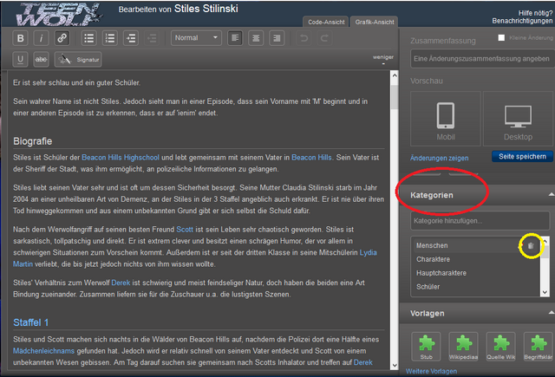Click Seite speichern button
This screenshot has height=377, width=555.
pyautogui.click(x=522, y=156)
